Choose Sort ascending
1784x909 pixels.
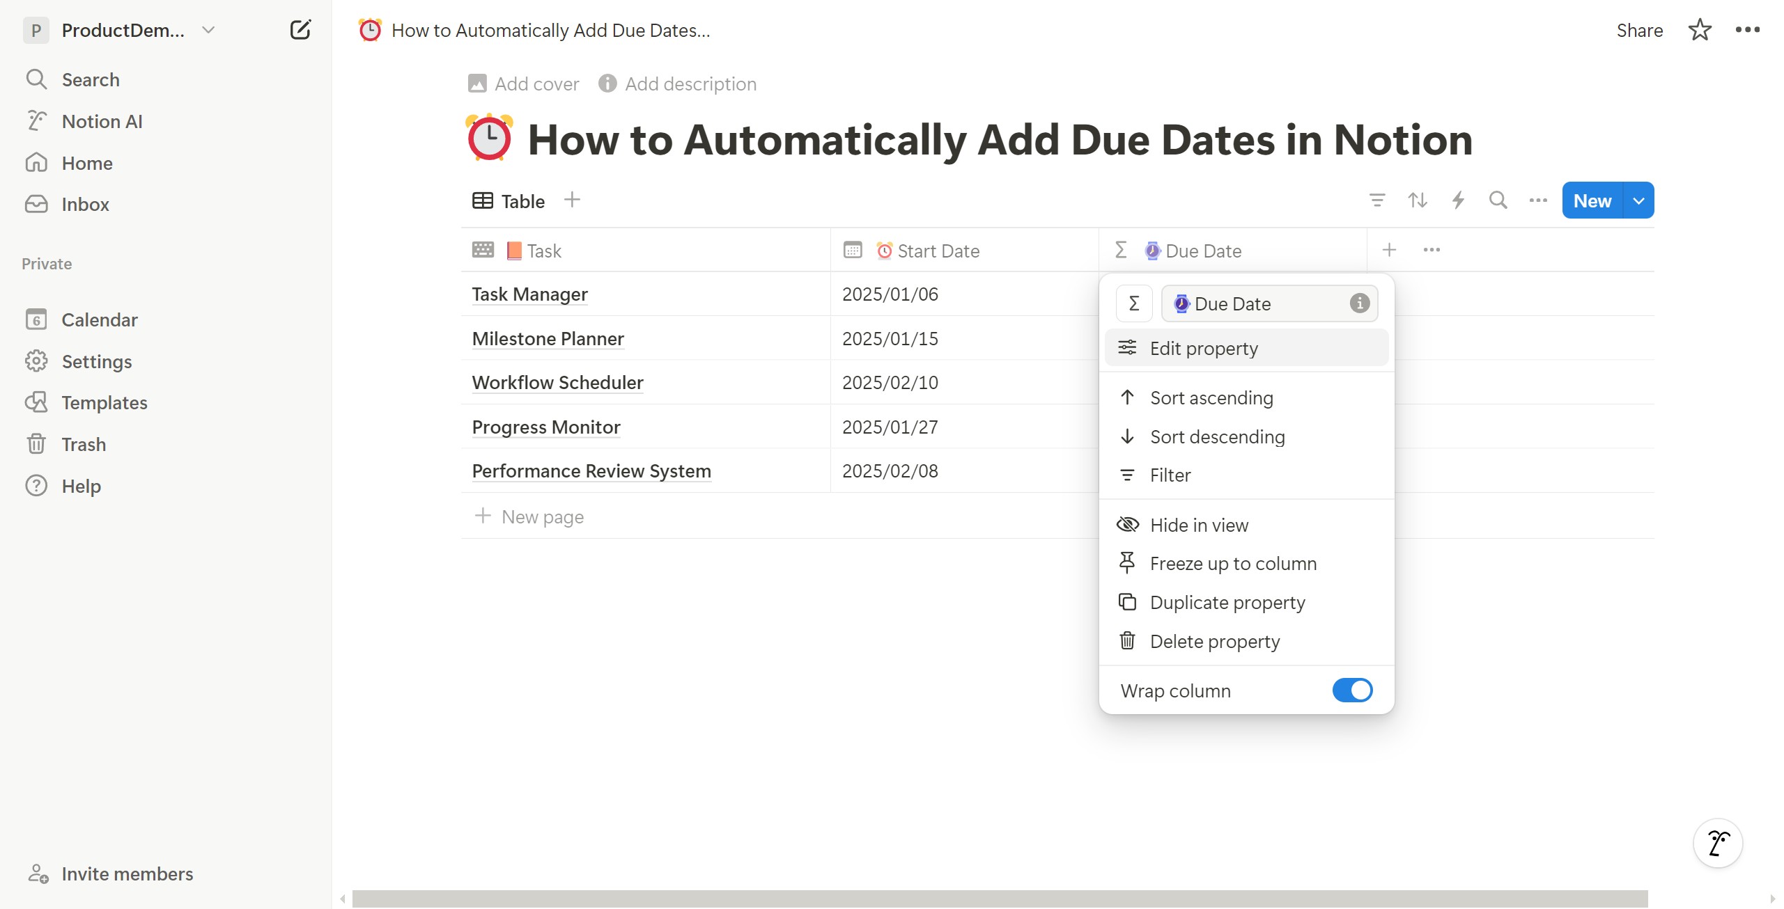(1246, 398)
